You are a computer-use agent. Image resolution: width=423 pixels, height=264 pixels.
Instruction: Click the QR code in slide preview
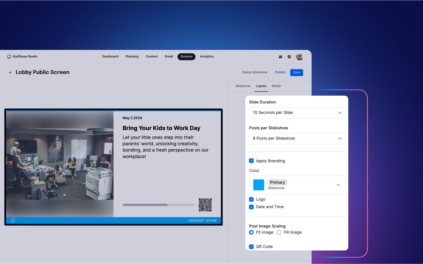[205, 205]
